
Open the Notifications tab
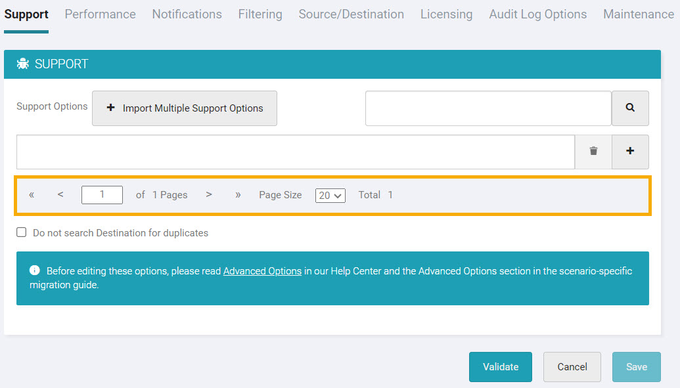[x=187, y=14]
